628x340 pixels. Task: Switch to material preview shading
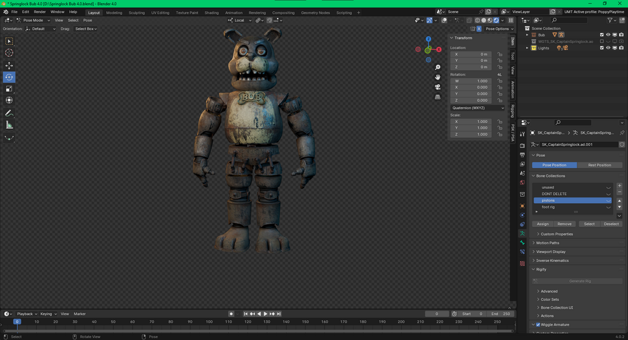point(490,20)
